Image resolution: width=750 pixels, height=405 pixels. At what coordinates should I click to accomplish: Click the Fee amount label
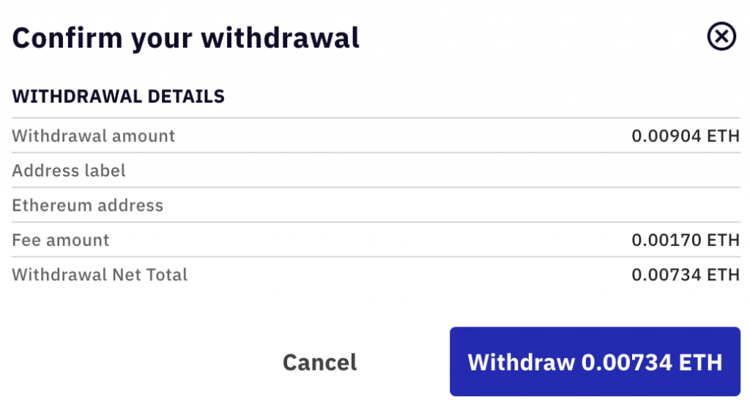coord(61,240)
